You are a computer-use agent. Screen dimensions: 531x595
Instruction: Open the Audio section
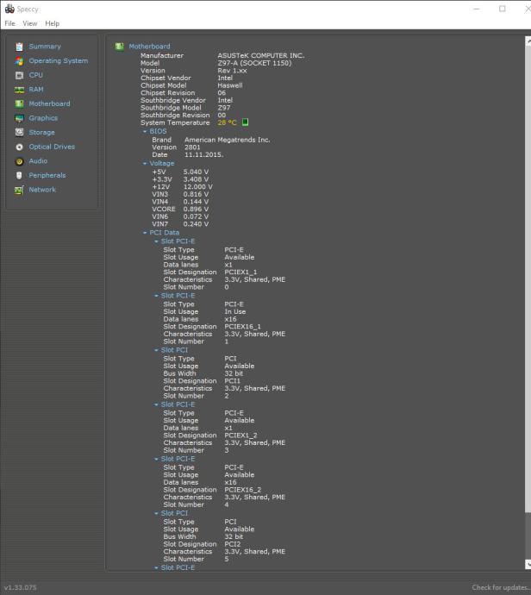38,161
